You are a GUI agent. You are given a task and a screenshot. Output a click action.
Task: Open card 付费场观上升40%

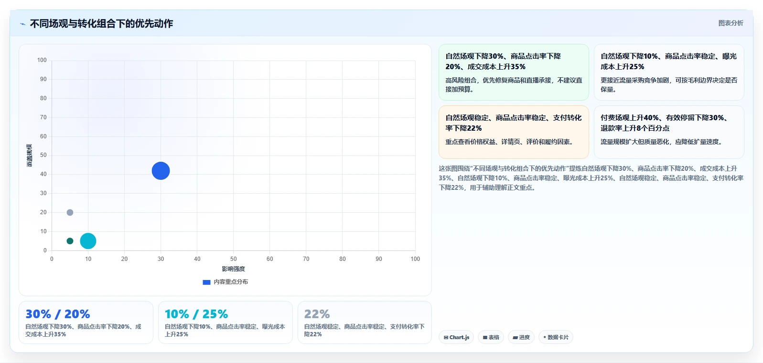tap(669, 132)
